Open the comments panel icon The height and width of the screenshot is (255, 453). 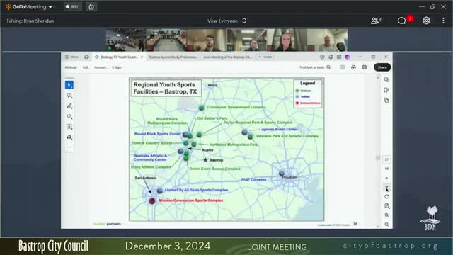(386, 80)
